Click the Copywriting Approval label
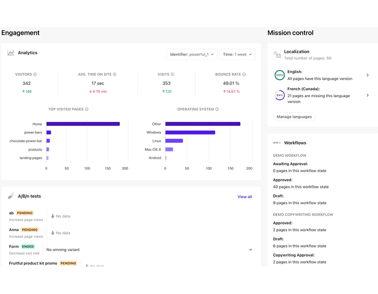 (x=294, y=255)
